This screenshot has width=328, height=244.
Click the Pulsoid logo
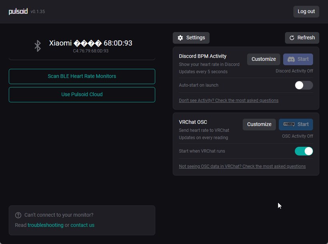(18, 11)
